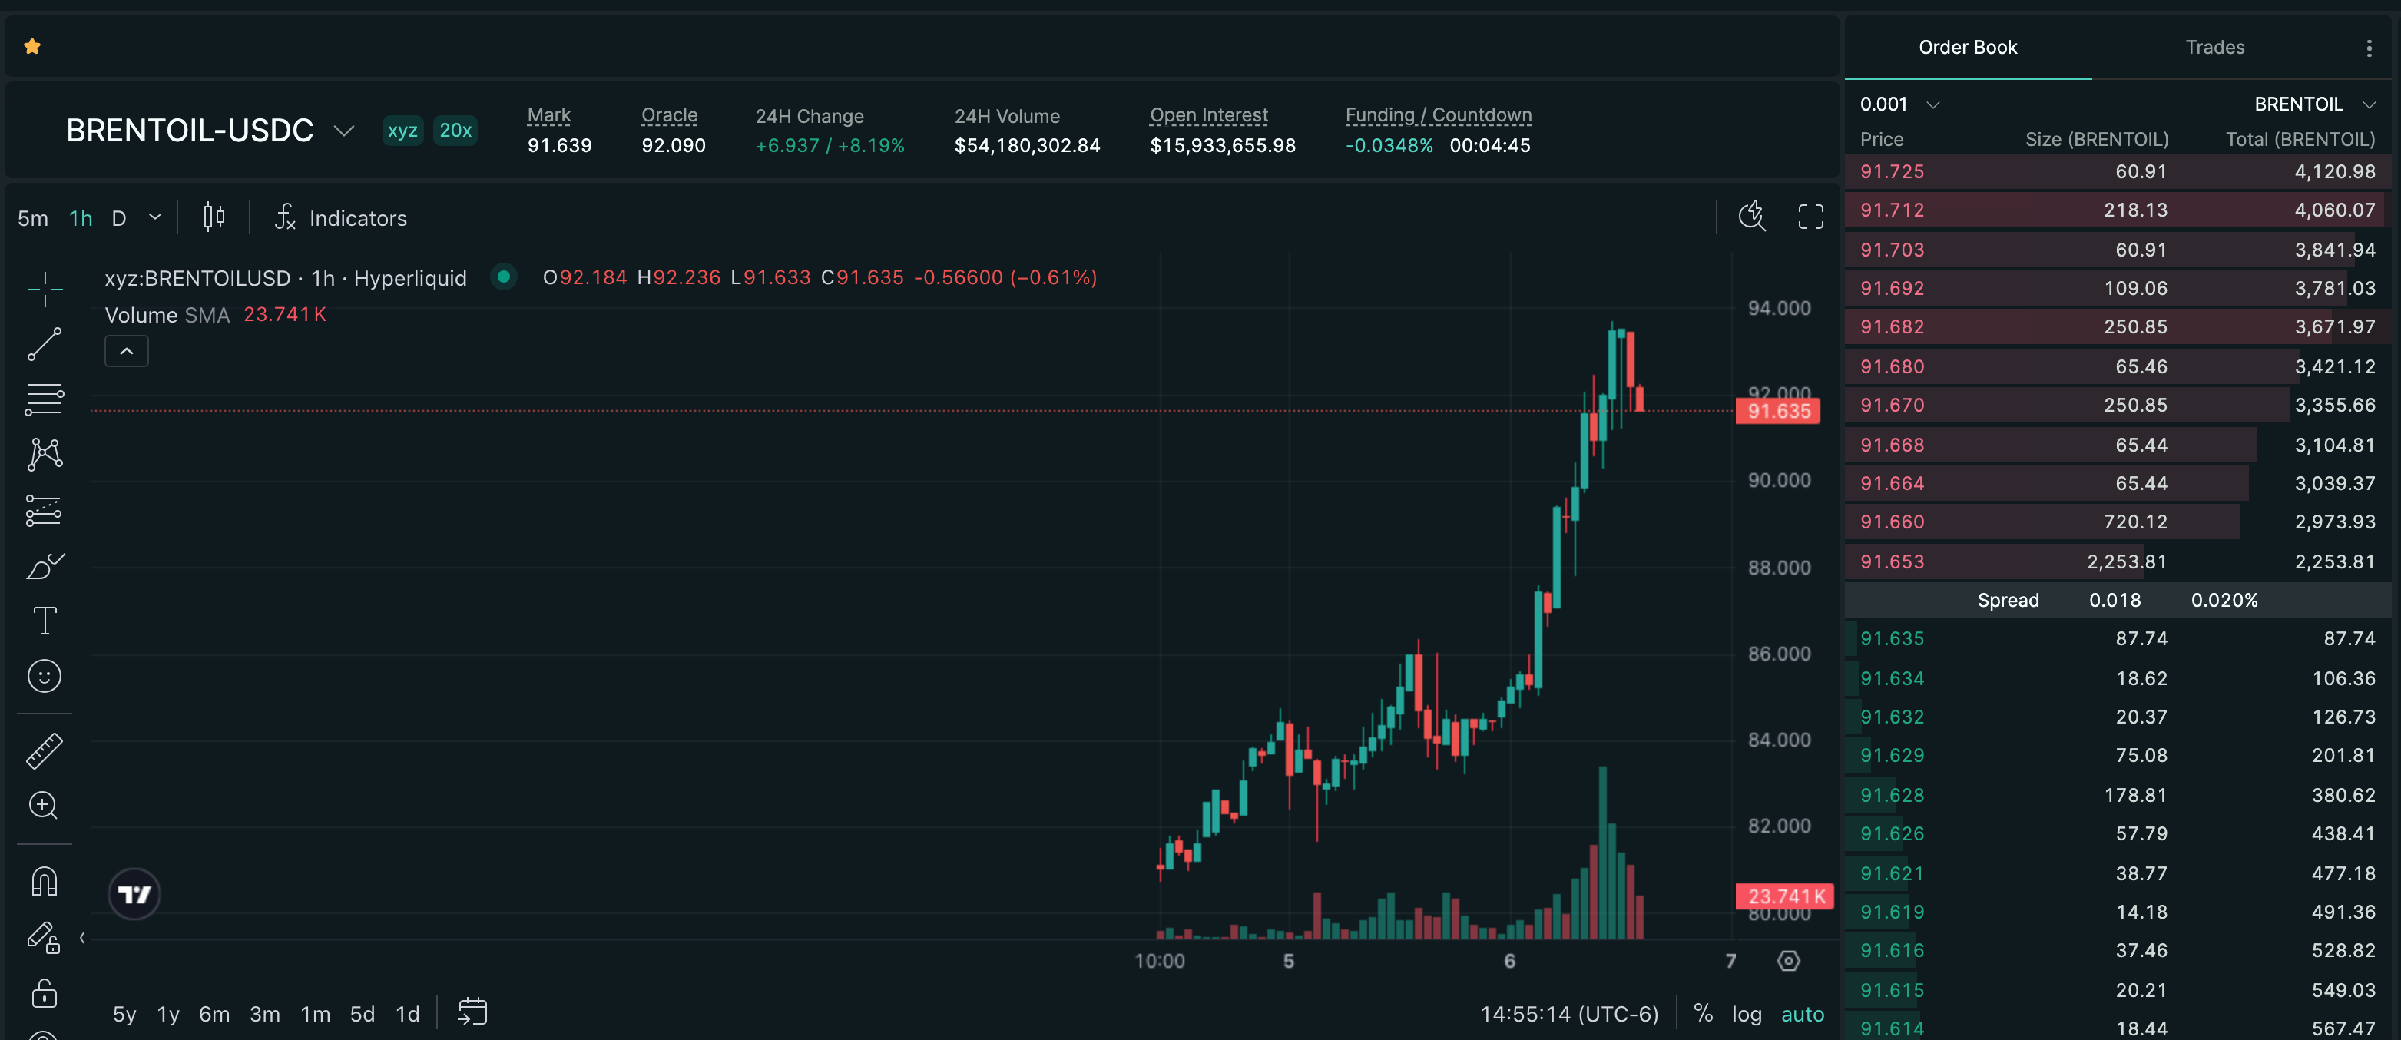This screenshot has width=2401, height=1040.
Task: Open candlestick chart style selector
Action: (x=214, y=218)
